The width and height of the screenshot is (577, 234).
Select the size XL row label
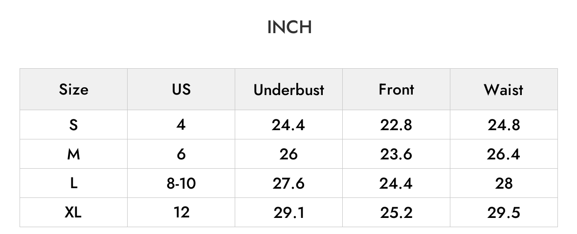pyautogui.click(x=73, y=212)
